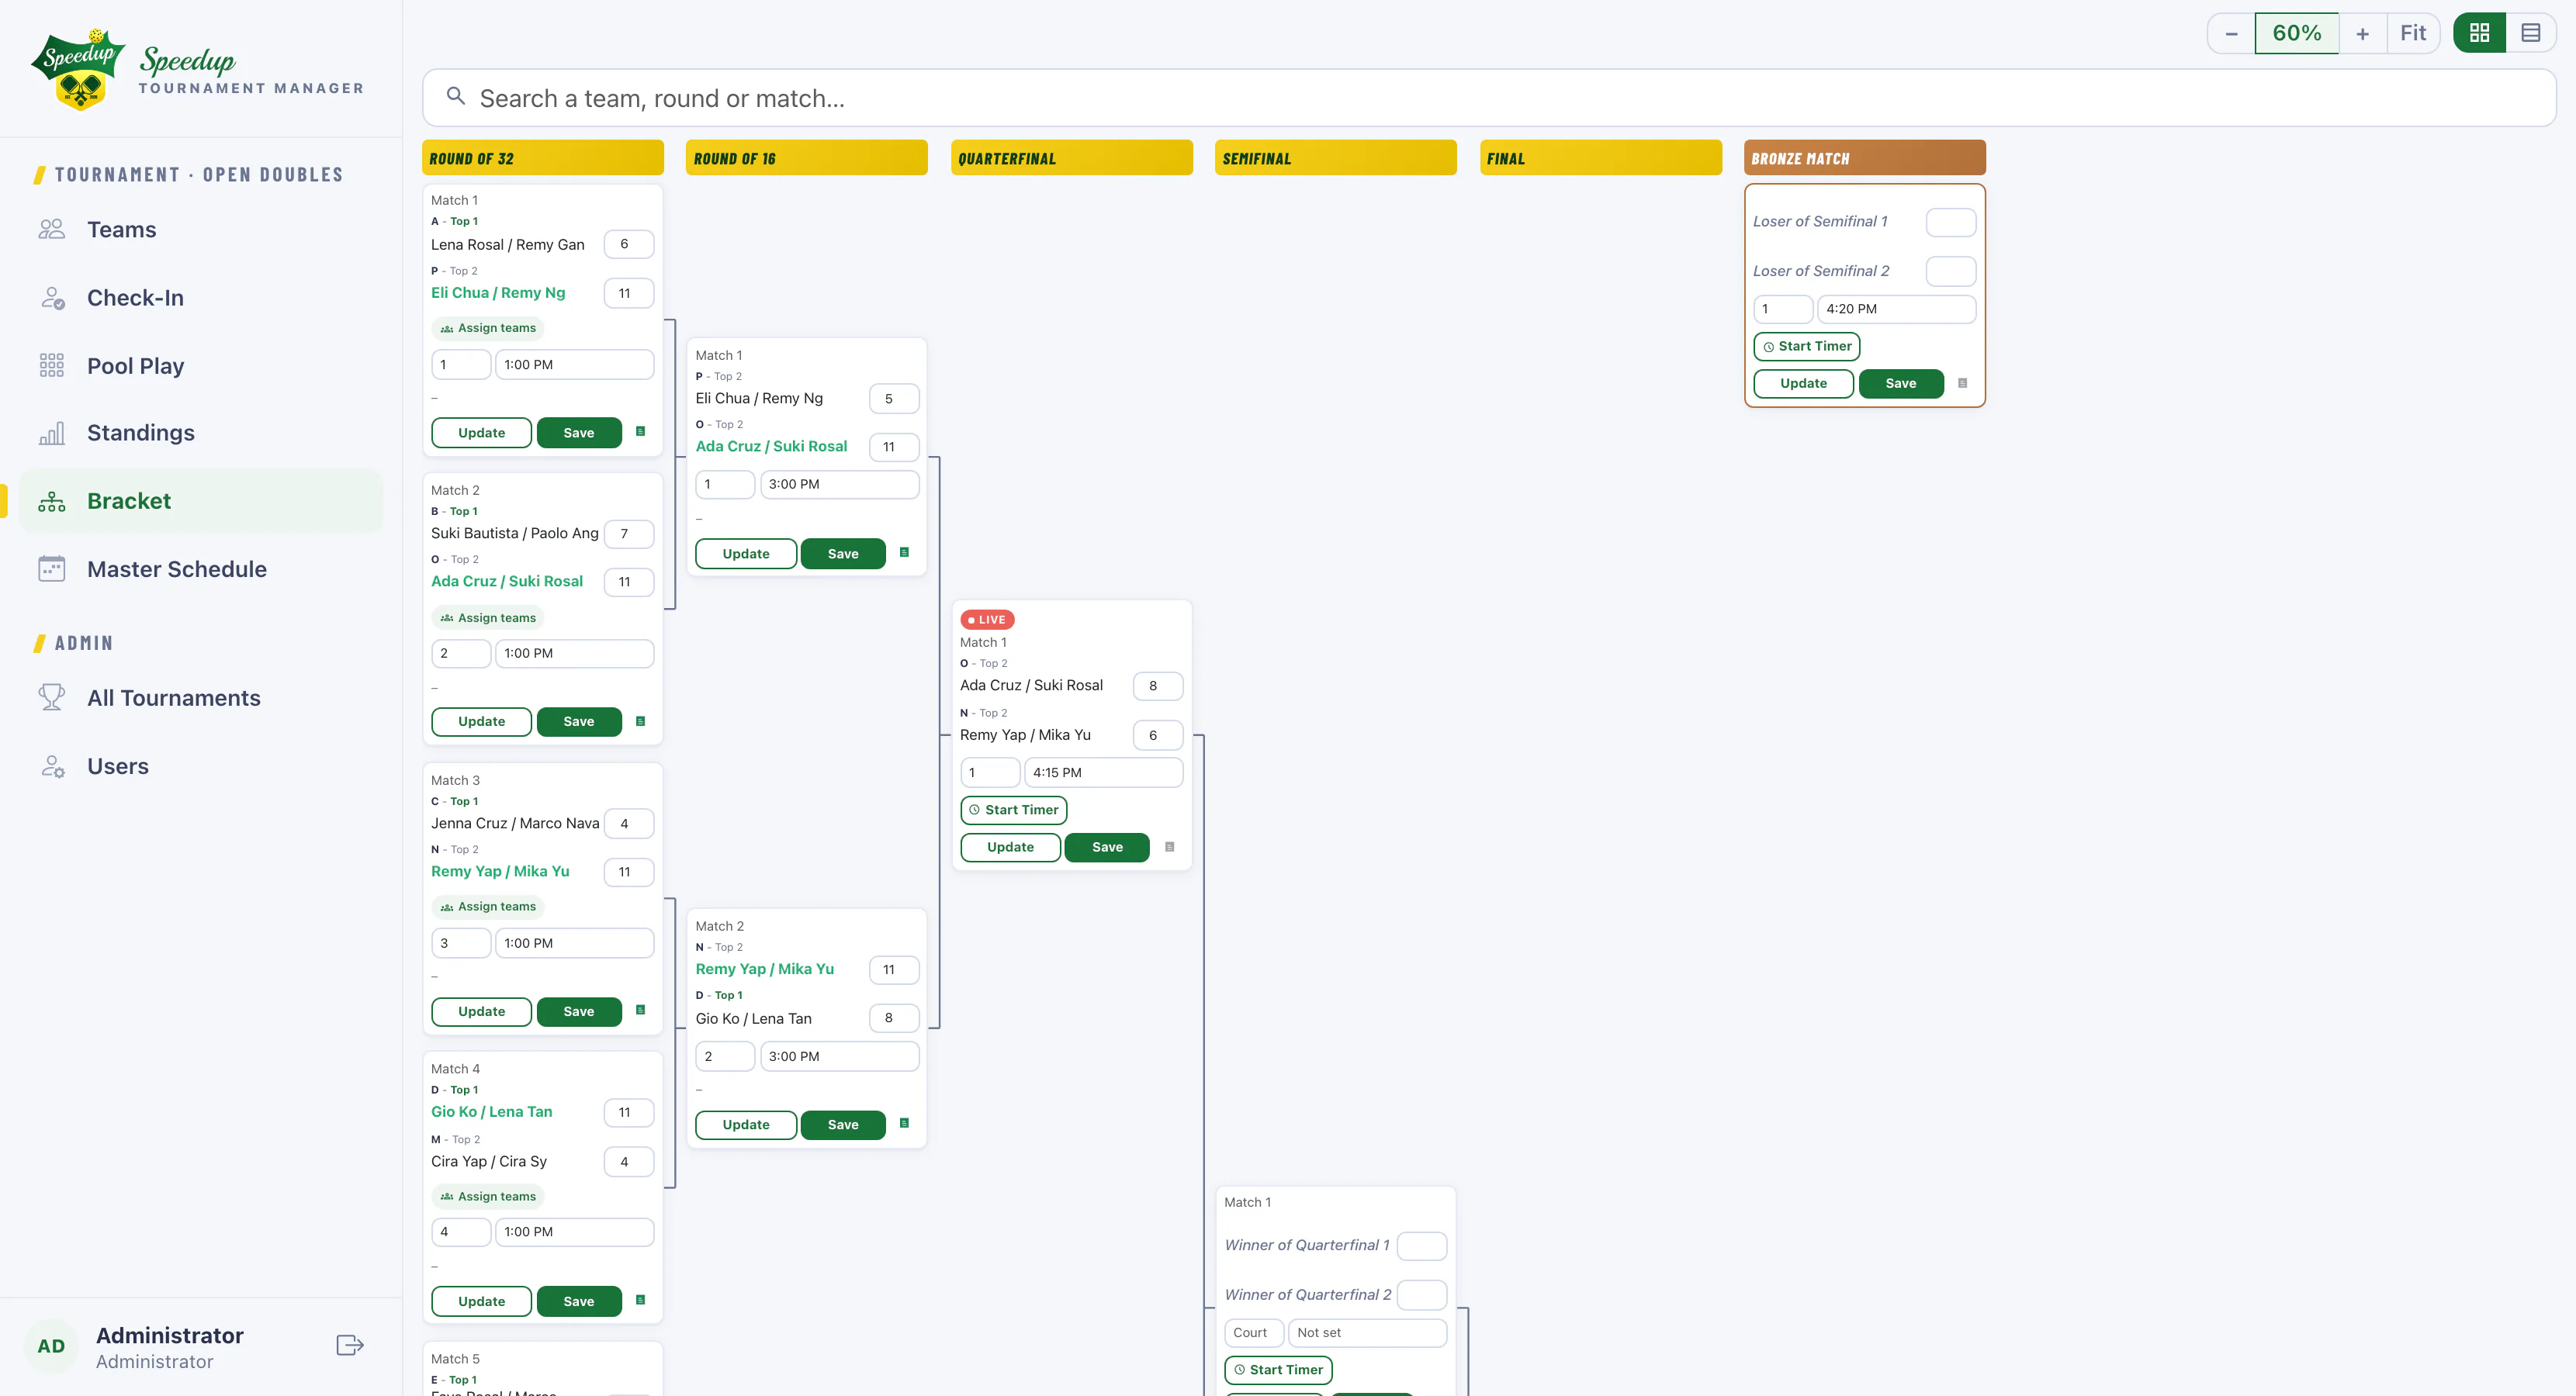
Task: Start Timer on the Quarterfinal live match
Action: (x=1014, y=810)
